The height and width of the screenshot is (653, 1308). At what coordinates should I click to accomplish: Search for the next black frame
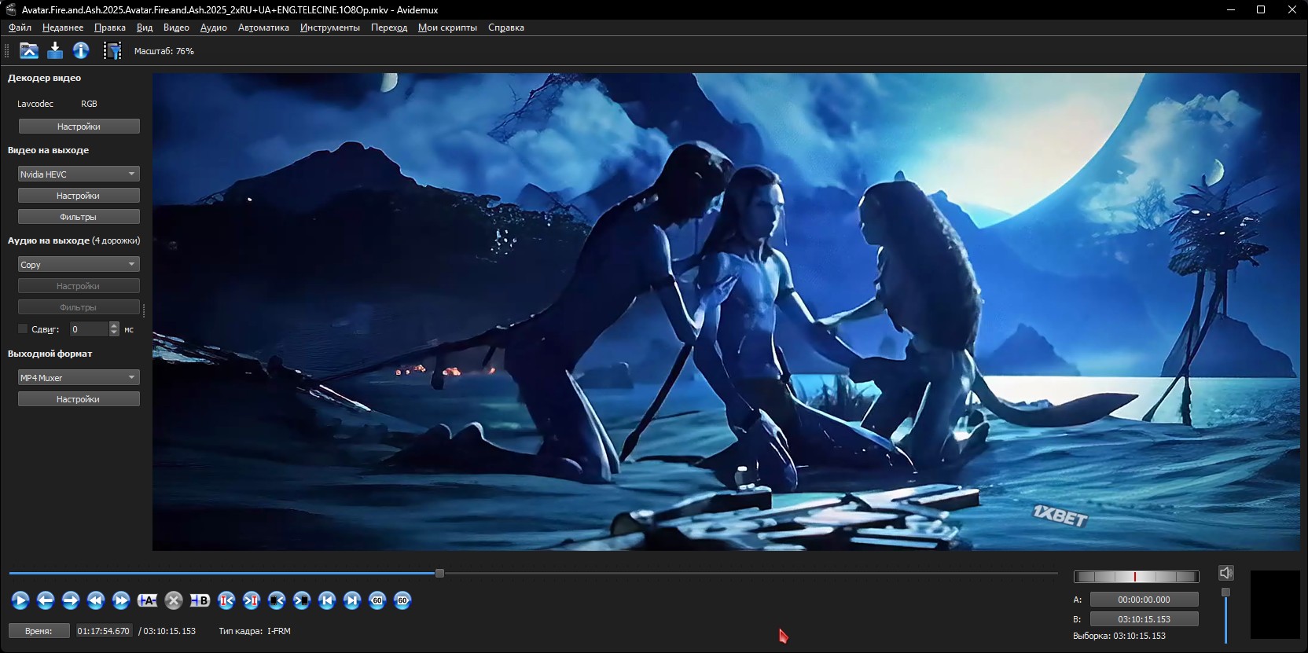coord(302,600)
